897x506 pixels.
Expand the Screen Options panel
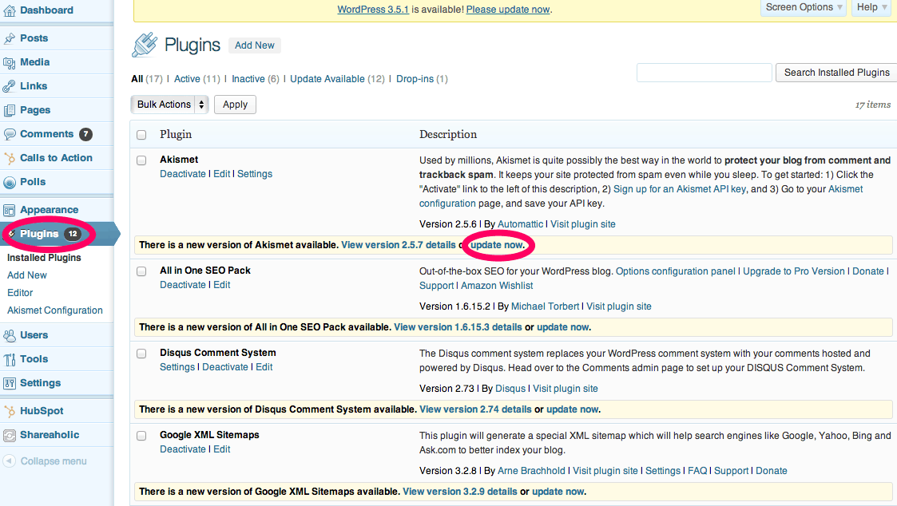tap(804, 7)
